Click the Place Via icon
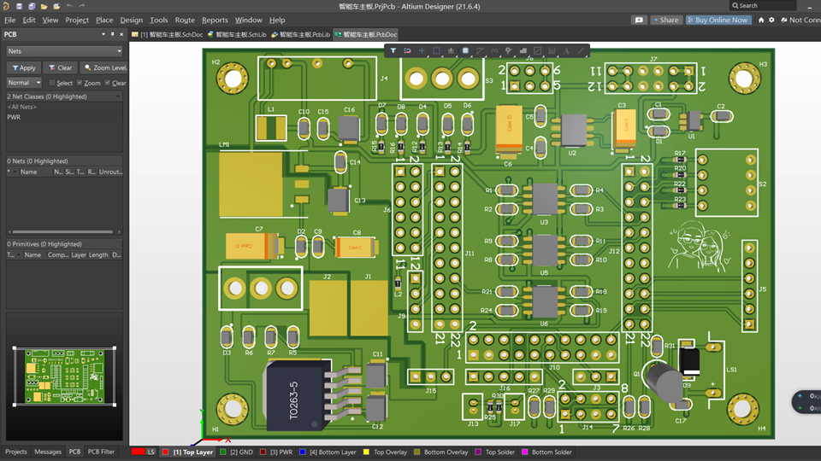The width and height of the screenshot is (821, 461). coord(508,50)
